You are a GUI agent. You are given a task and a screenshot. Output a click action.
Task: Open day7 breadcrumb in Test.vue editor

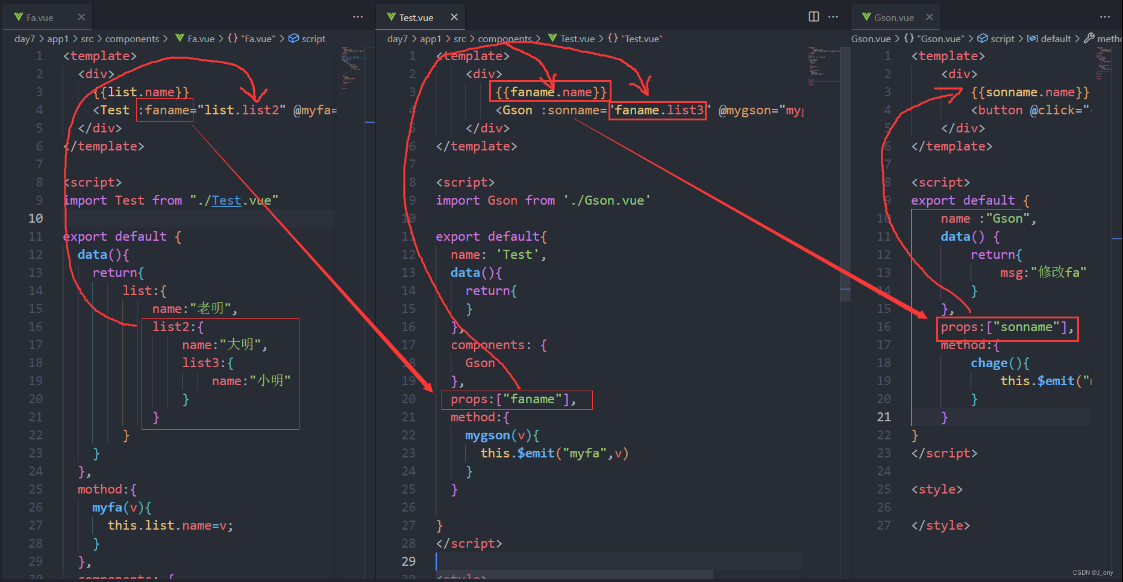(398, 39)
